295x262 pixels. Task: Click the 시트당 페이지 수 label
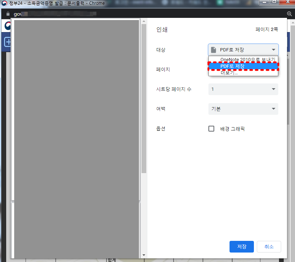tap(174, 89)
